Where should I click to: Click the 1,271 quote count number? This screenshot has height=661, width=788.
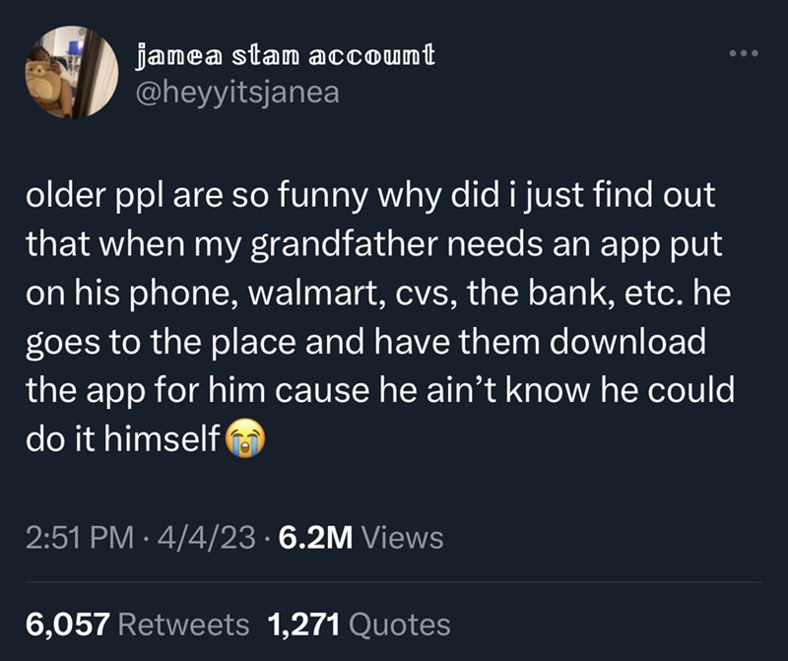(x=303, y=624)
